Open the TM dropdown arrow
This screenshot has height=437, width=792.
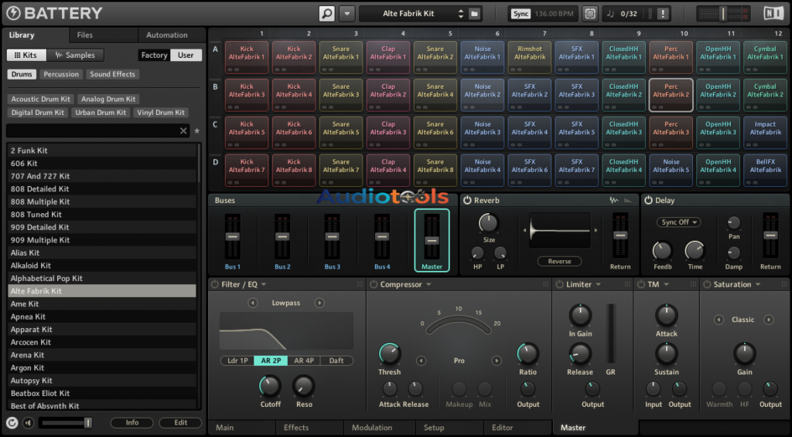[x=666, y=285]
